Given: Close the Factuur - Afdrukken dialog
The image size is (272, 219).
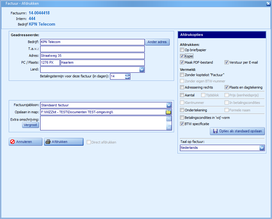Looking at the screenshot, I should tap(268, 4).
